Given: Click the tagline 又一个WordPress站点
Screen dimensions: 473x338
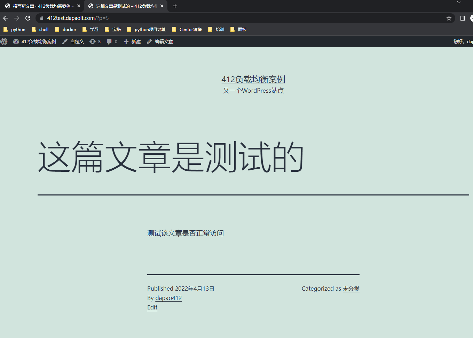Looking at the screenshot, I should (x=253, y=91).
